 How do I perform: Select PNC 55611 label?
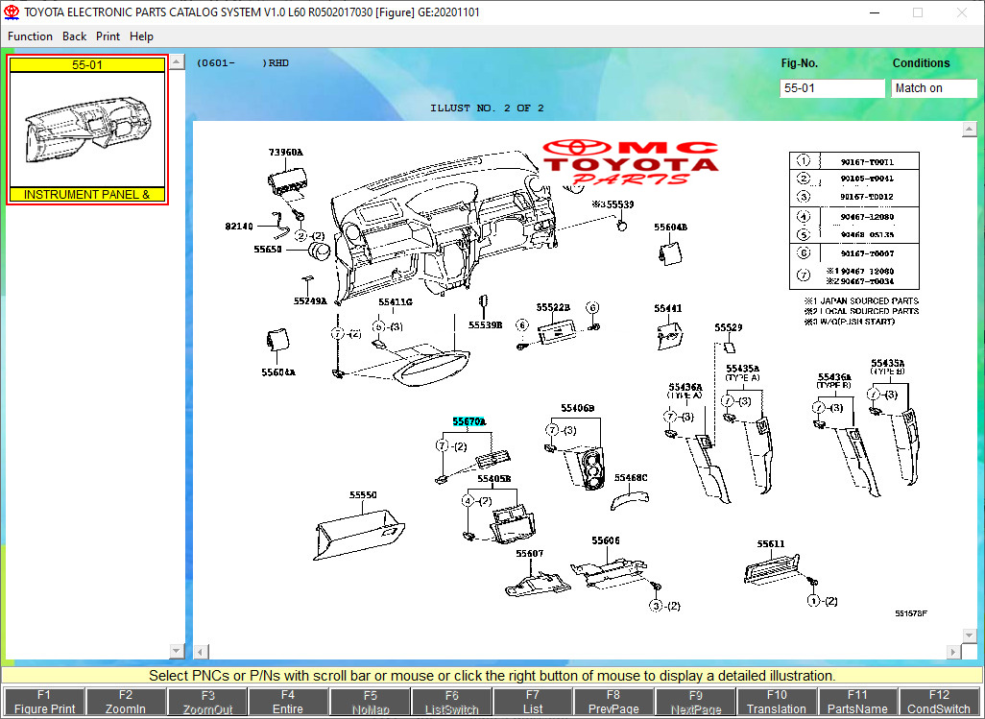(x=771, y=543)
